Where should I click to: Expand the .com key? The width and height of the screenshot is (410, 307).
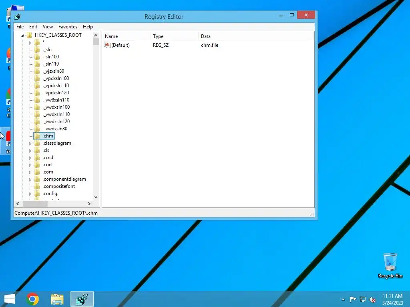click(x=30, y=172)
